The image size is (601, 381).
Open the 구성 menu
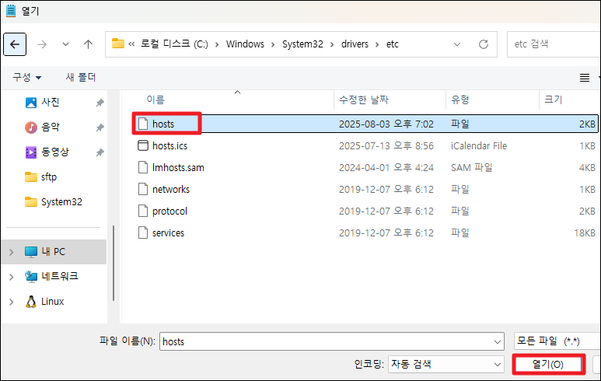click(27, 78)
